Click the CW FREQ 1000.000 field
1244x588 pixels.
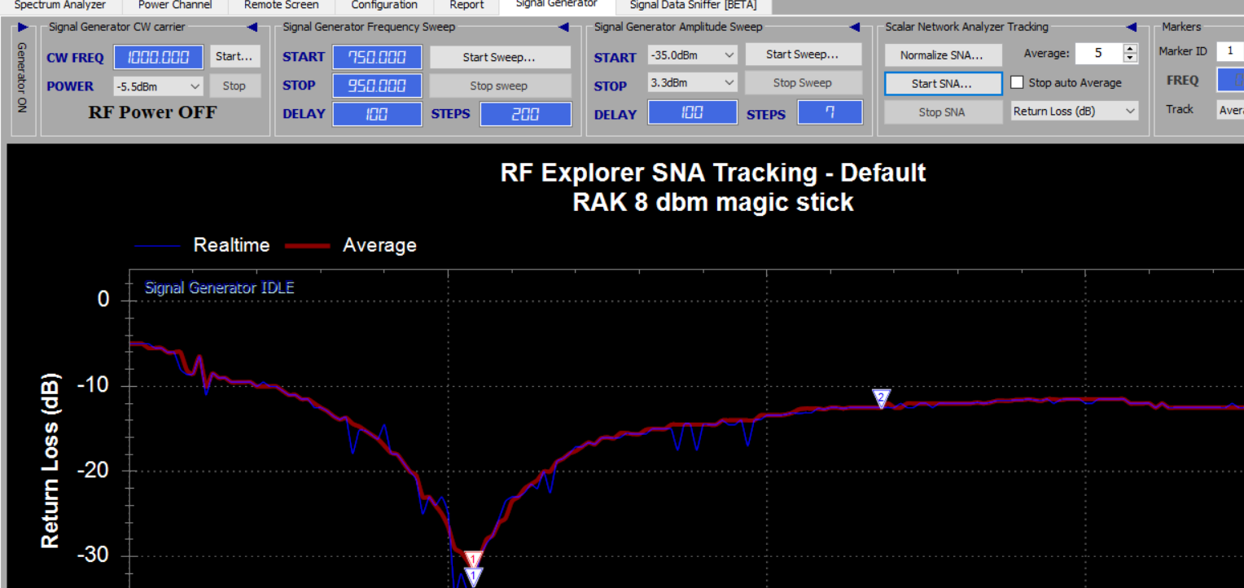point(158,57)
